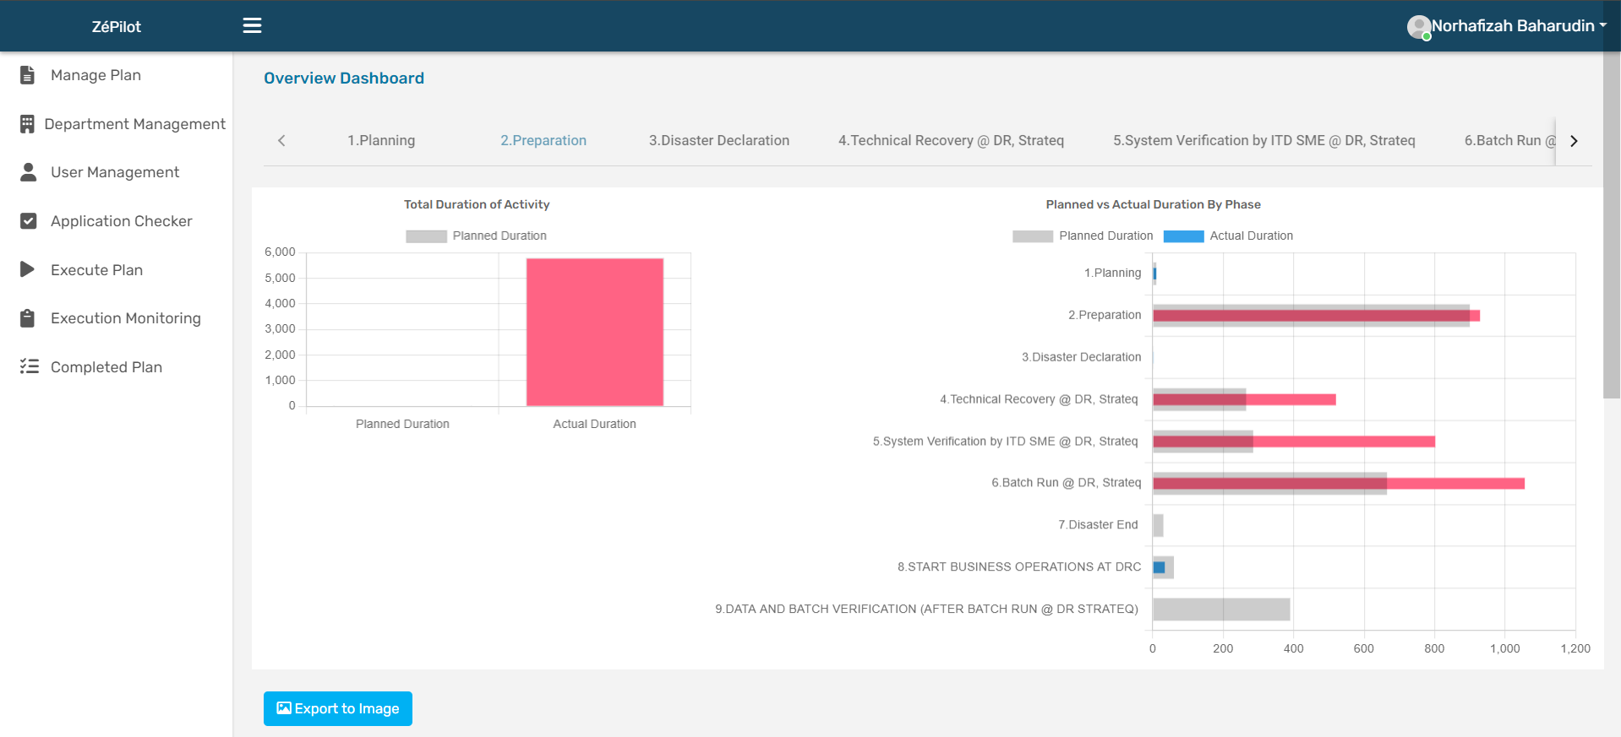This screenshot has width=1621, height=737.
Task: Click the Export to Image button
Action: (338, 708)
